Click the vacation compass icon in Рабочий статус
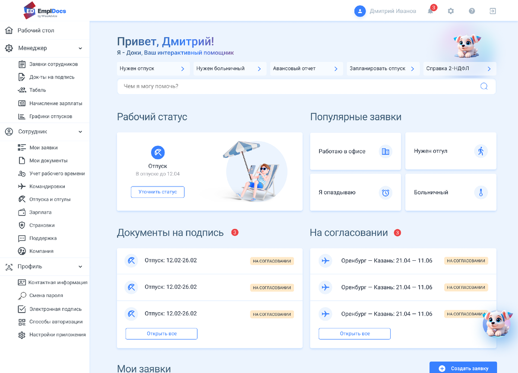This screenshot has height=373, width=518. 157,152
